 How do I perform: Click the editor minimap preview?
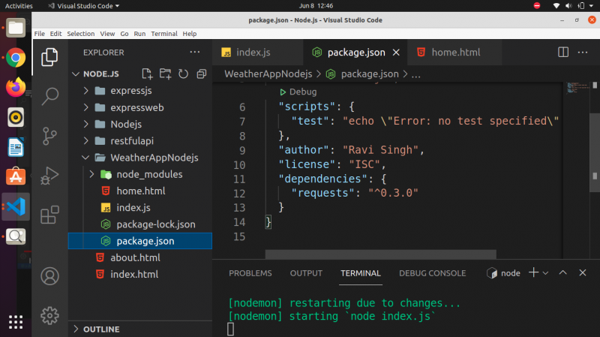coord(577,88)
